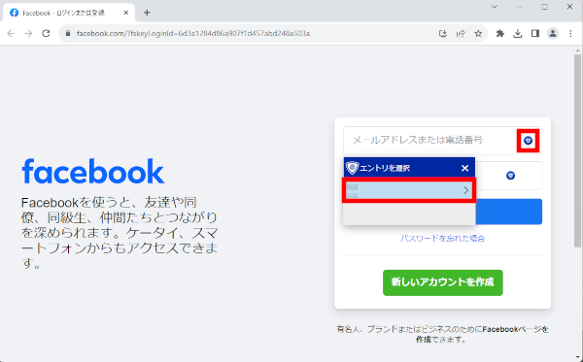Click the address bar URL text
This screenshot has width=583, height=362.
(x=193, y=33)
